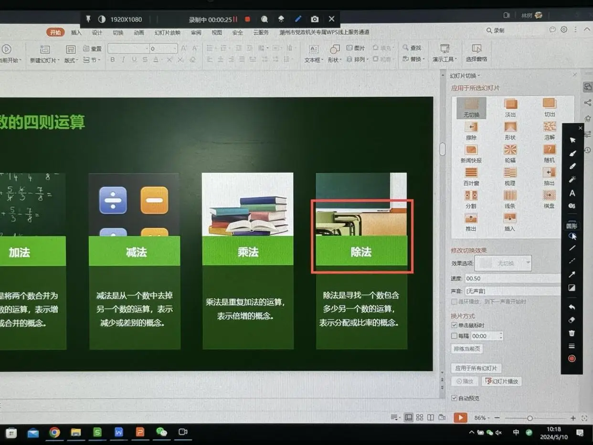Select the text A tool in floating toolbar
Image resolution: width=593 pixels, height=445 pixels.
572,193
